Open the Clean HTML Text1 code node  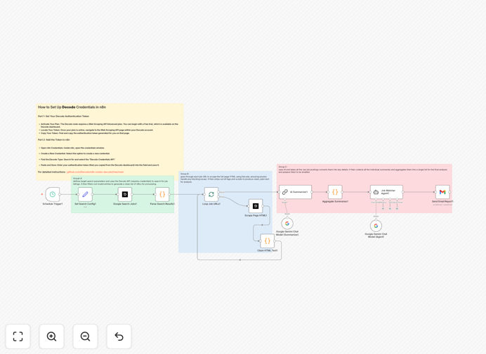click(267, 241)
